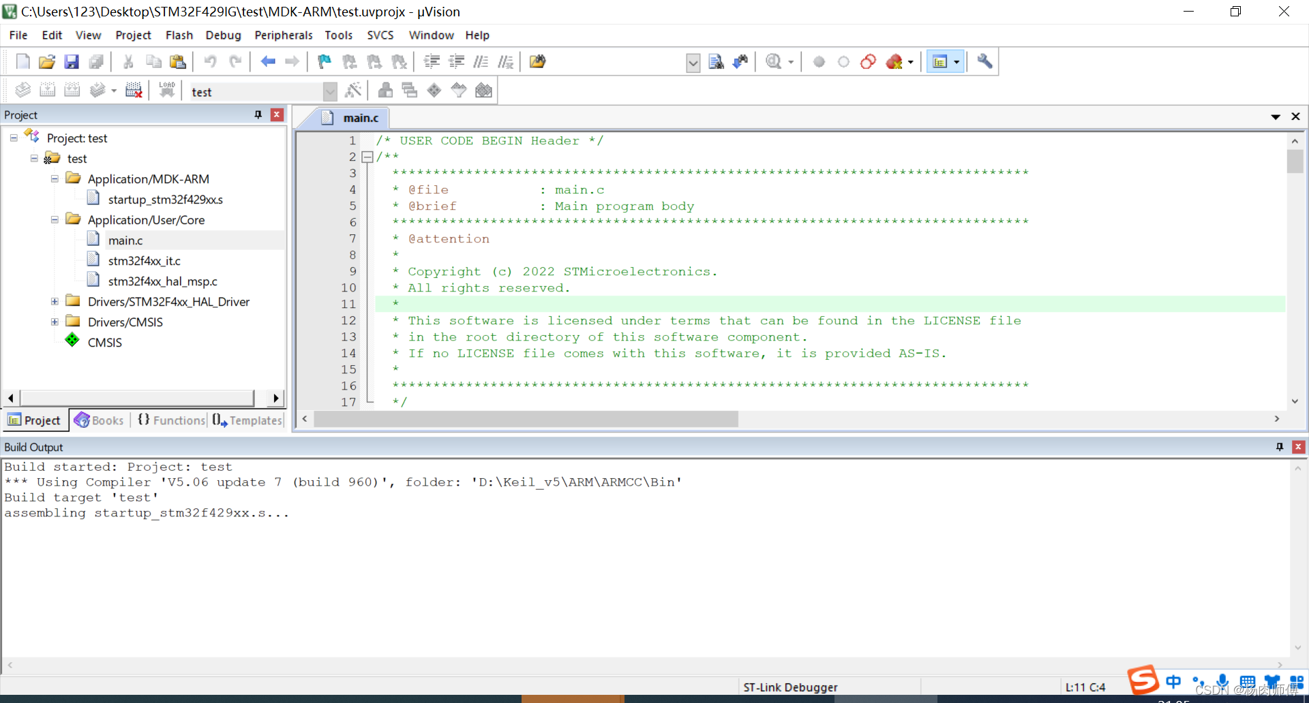Viewport: 1309px width, 703px height.
Task: Close the Build Output panel
Action: click(1298, 447)
